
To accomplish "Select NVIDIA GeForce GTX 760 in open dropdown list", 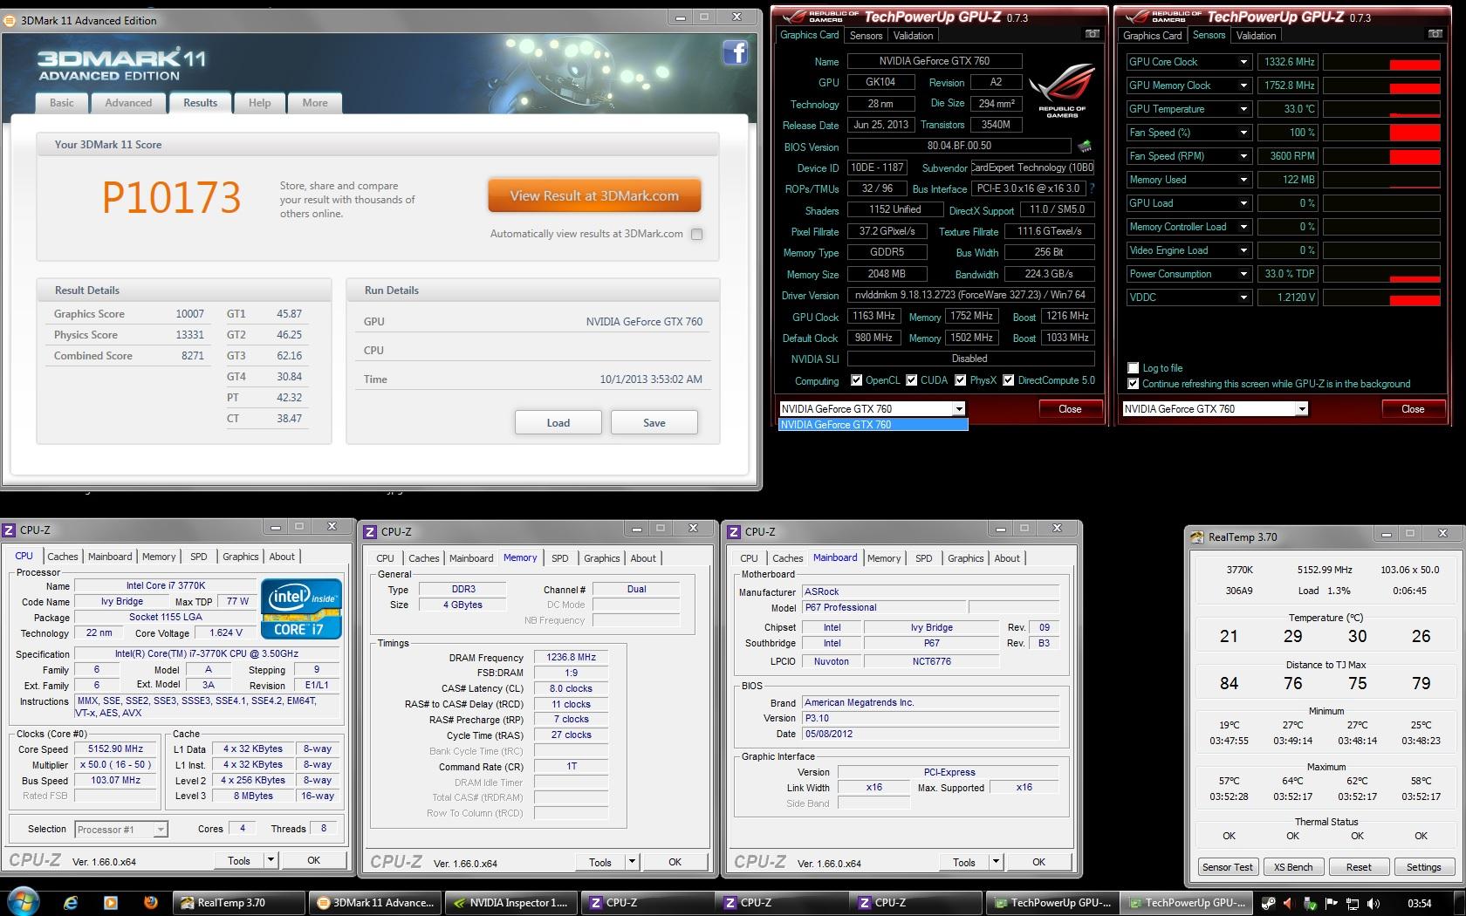I will 873,425.
